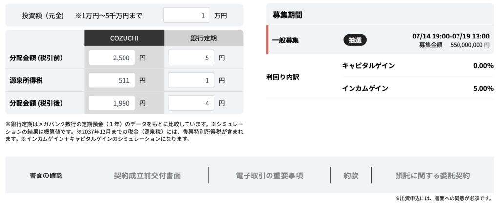Viewport: 500px width, 211px height.
Task: Click COZUCHI 源泉所得税 field showing 511
Action: click(x=112, y=80)
